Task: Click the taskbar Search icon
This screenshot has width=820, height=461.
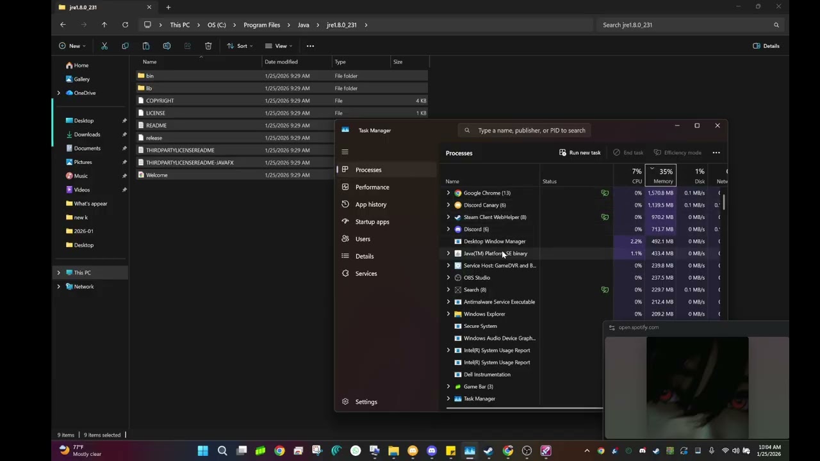Action: click(x=222, y=451)
